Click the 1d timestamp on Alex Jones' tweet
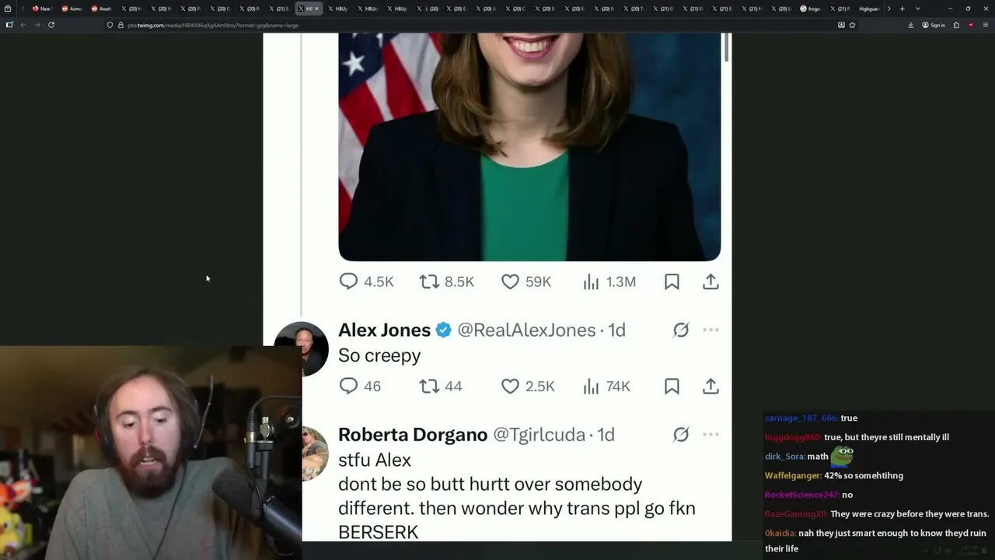The width and height of the screenshot is (995, 560). pos(616,330)
